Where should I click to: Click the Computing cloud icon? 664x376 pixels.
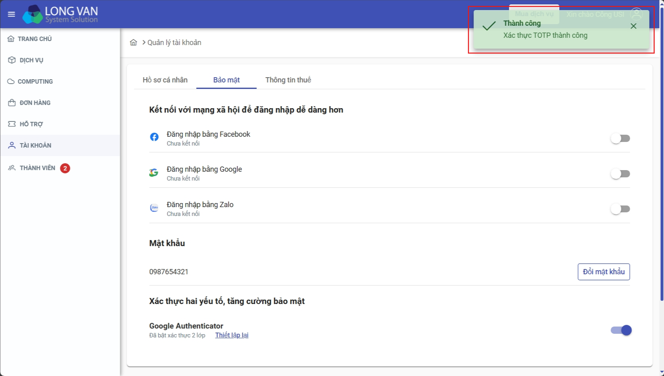coord(11,82)
